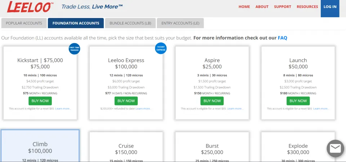
Task: Open the Bundle Accounts (LB) tab
Action: (130, 23)
